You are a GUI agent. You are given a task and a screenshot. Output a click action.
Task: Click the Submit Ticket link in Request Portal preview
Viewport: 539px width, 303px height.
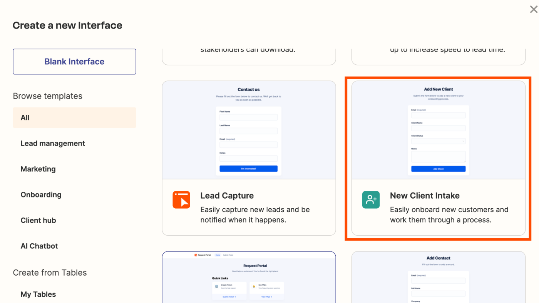tap(229, 297)
